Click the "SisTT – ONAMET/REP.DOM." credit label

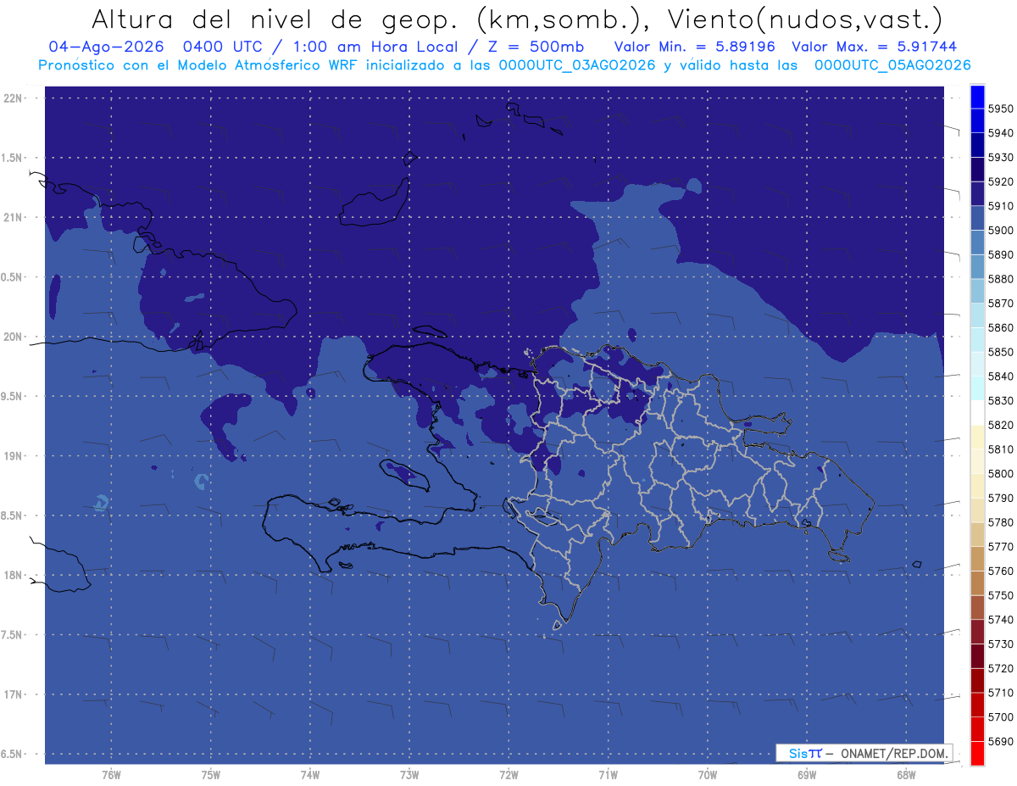[864, 753]
